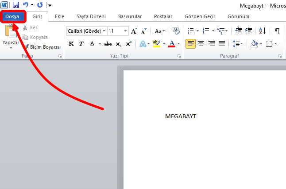The height and width of the screenshot is (189, 286).
Task: Apply the red font color swatch
Action: (172, 44)
